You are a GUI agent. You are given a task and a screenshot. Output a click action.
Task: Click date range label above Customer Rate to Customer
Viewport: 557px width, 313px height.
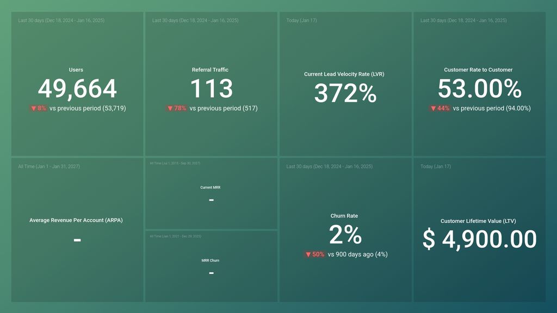click(x=463, y=21)
